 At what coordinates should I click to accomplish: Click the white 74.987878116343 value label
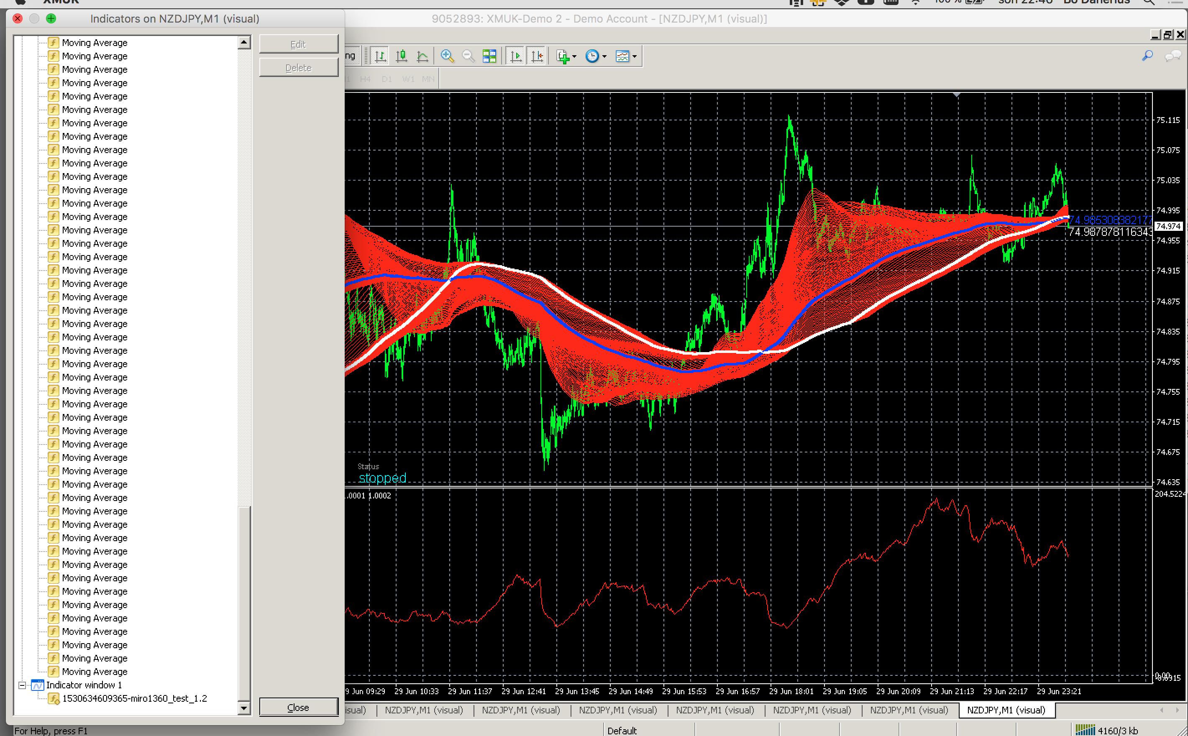point(1111,232)
